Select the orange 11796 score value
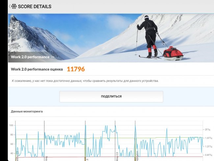 point(76,69)
